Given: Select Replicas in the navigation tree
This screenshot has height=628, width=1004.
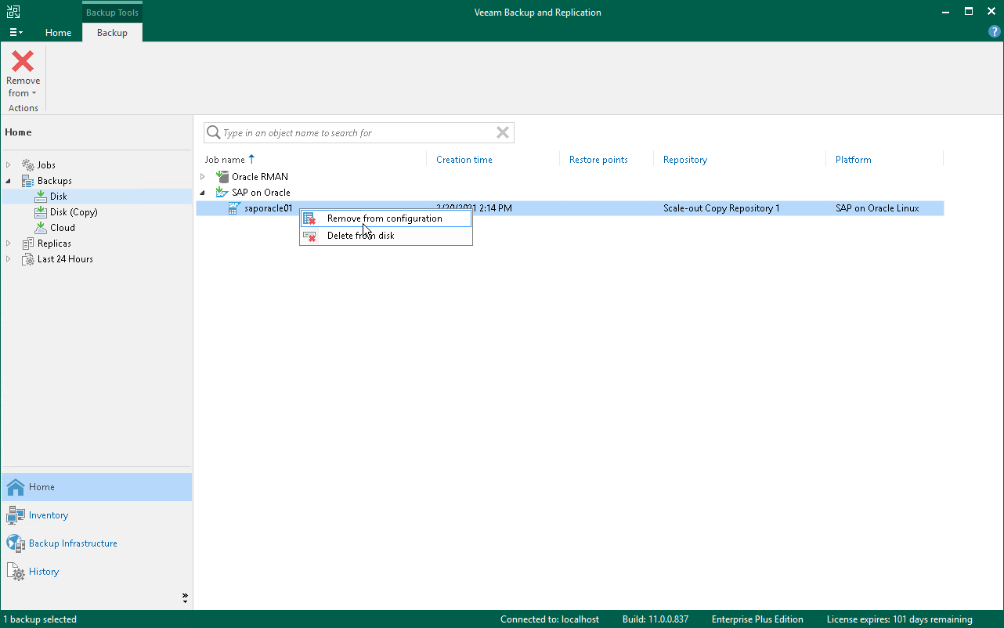Looking at the screenshot, I should 54,244.
